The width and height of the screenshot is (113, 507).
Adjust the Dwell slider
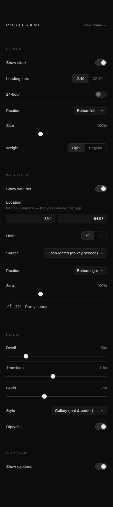(x=56, y=356)
